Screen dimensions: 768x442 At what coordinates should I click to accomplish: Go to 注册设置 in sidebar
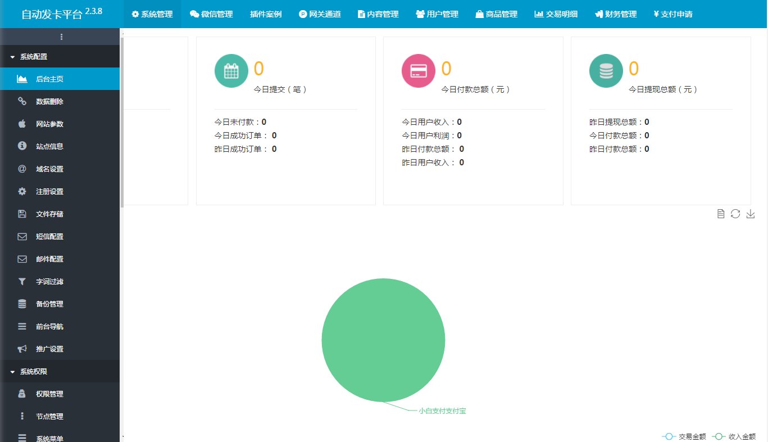click(x=60, y=191)
